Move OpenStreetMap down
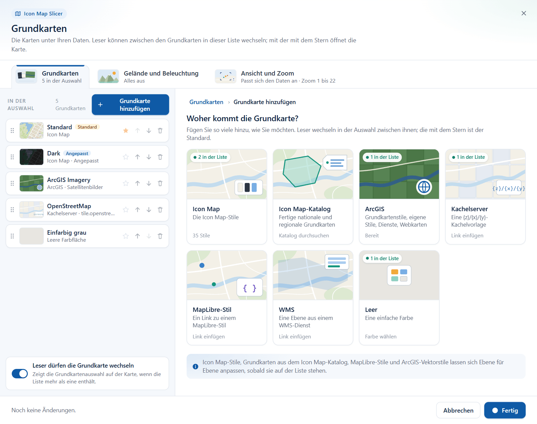The height and width of the screenshot is (424, 537). pos(149,210)
